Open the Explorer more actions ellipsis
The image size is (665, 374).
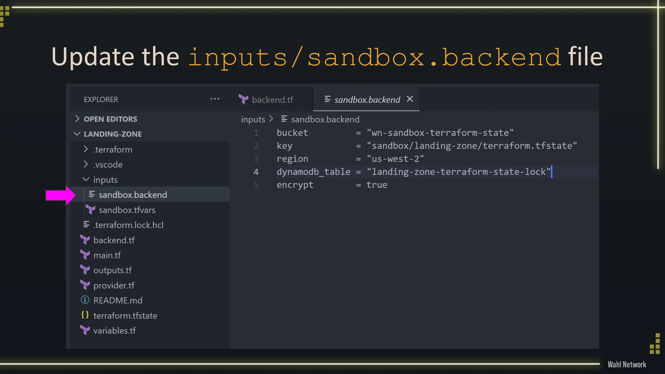[215, 99]
